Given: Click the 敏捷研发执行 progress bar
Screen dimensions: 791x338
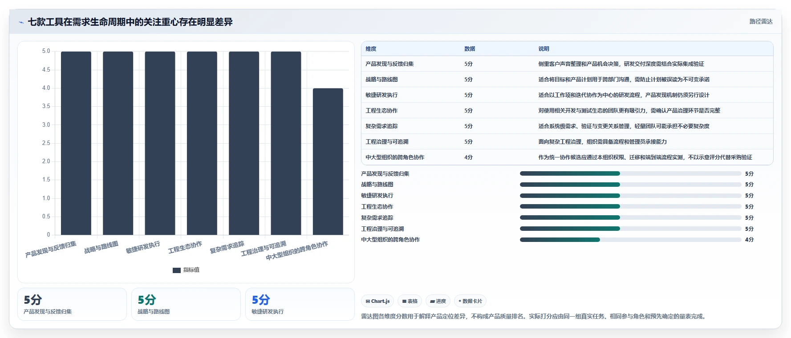Looking at the screenshot, I should click(631, 196).
